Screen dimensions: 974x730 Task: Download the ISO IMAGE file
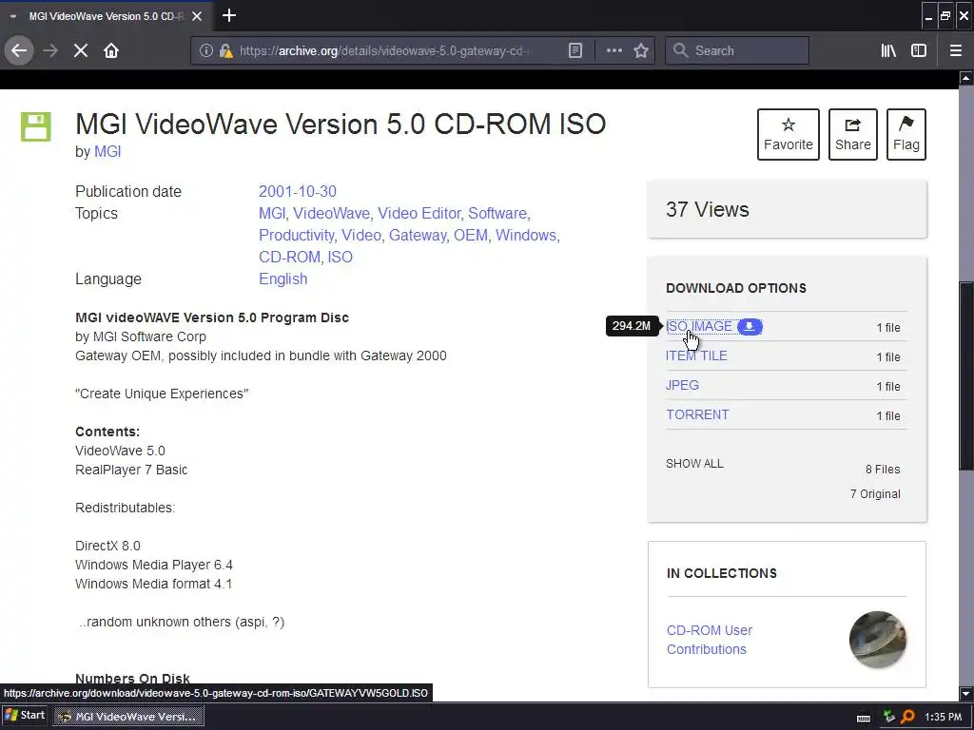pyautogui.click(x=699, y=327)
